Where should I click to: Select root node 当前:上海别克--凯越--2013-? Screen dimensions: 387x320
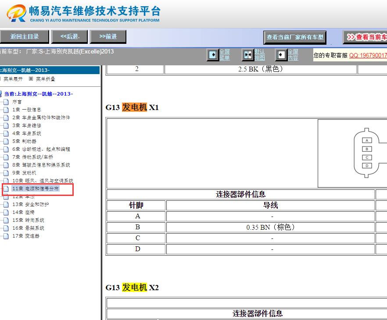tap(39, 94)
